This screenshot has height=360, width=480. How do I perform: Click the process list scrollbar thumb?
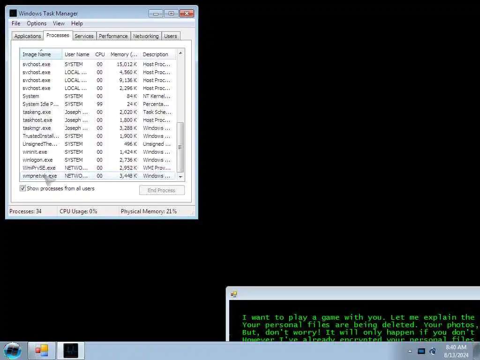[180, 147]
